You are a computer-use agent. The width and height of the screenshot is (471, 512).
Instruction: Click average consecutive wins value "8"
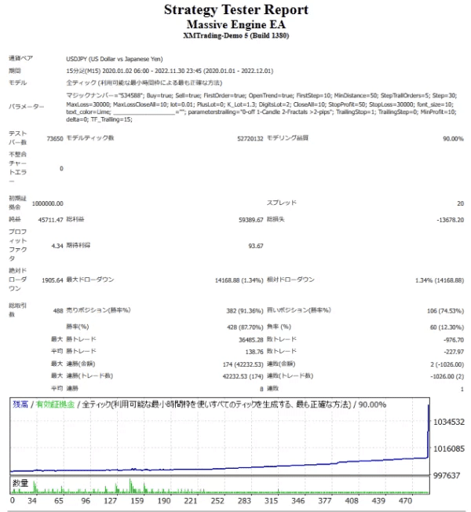coord(261,389)
